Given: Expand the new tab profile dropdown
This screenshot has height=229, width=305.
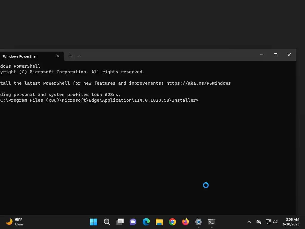Looking at the screenshot, I should pyautogui.click(x=79, y=56).
